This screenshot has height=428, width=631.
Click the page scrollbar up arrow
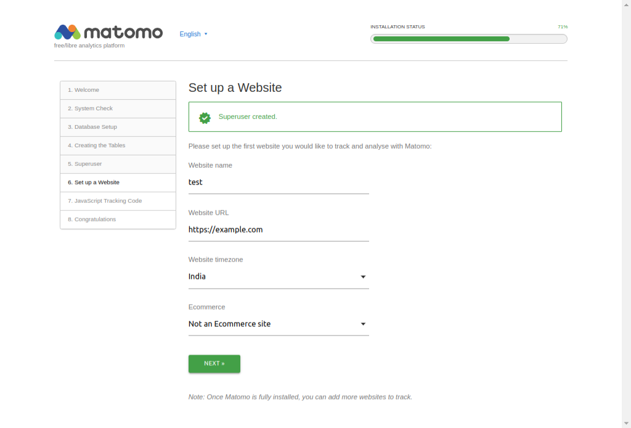pos(626,4)
